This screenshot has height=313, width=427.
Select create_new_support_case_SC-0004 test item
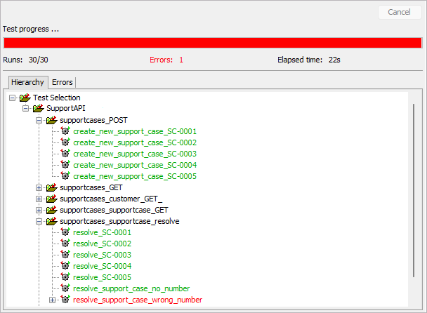coord(134,165)
